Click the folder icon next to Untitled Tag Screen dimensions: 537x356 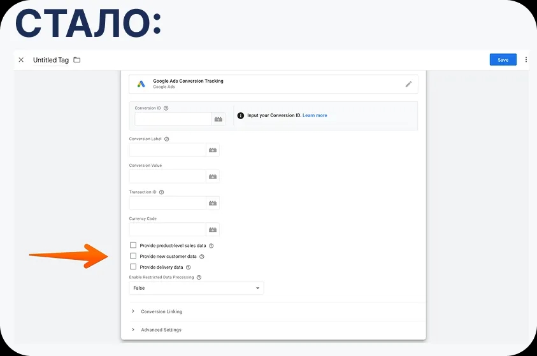pyautogui.click(x=77, y=60)
